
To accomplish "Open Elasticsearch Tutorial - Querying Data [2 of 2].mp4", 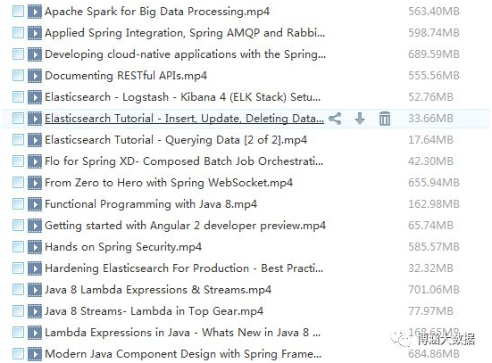I will click(x=176, y=140).
